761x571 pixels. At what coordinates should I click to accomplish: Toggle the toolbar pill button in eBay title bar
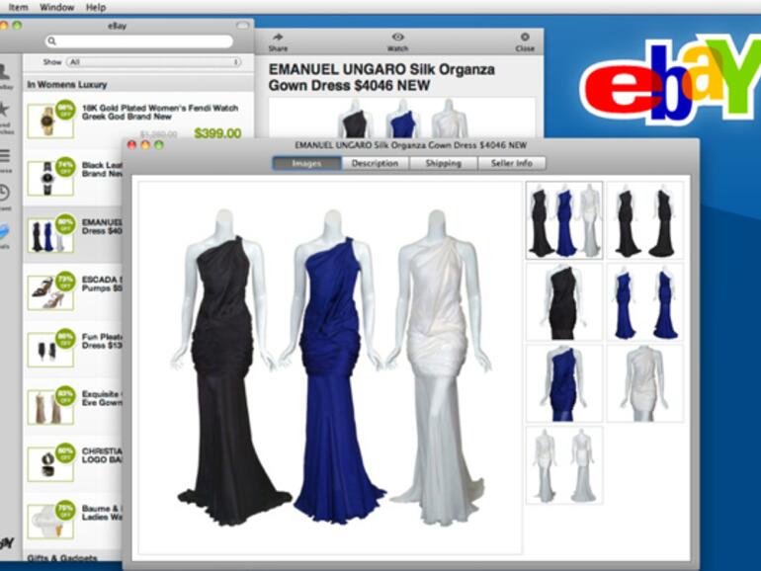pyautogui.click(x=242, y=26)
